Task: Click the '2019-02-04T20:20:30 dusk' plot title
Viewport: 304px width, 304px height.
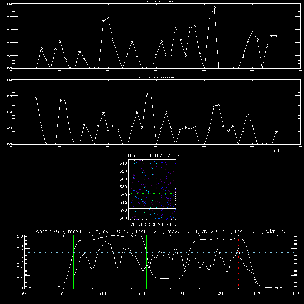Action: pos(156,78)
